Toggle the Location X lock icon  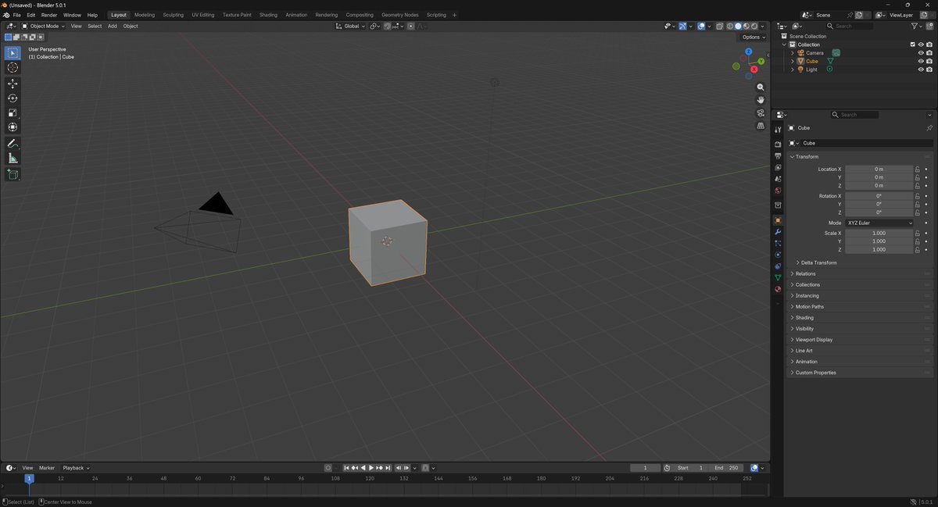918,169
